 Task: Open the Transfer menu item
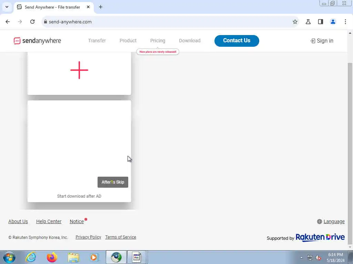click(x=97, y=41)
